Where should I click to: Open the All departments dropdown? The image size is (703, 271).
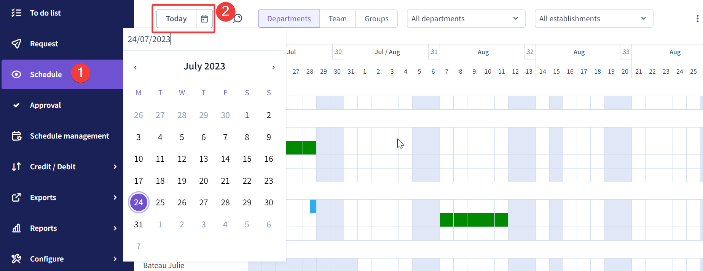(466, 19)
